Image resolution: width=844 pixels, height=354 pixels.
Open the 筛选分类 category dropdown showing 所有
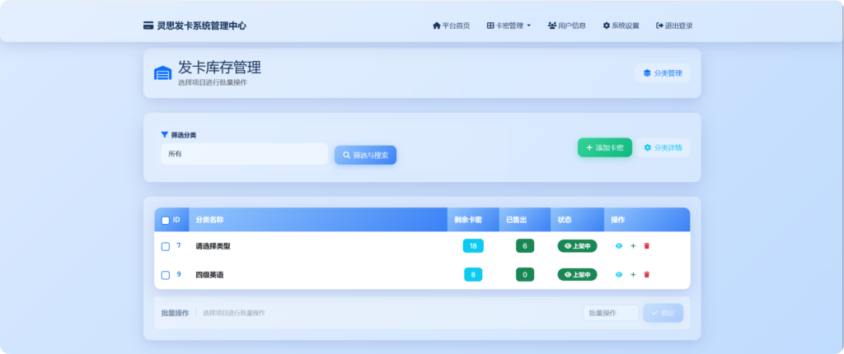pyautogui.click(x=244, y=154)
